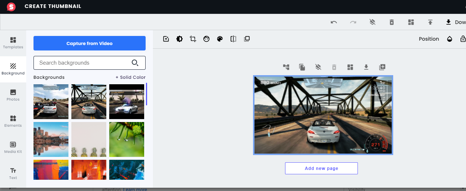Click Capture from Video button
This screenshot has width=466, height=191.
(90, 43)
